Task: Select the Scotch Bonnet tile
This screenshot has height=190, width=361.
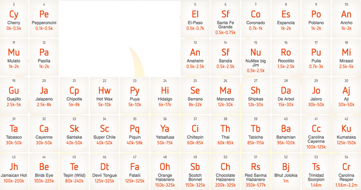Action: pyautogui.click(x=195, y=171)
